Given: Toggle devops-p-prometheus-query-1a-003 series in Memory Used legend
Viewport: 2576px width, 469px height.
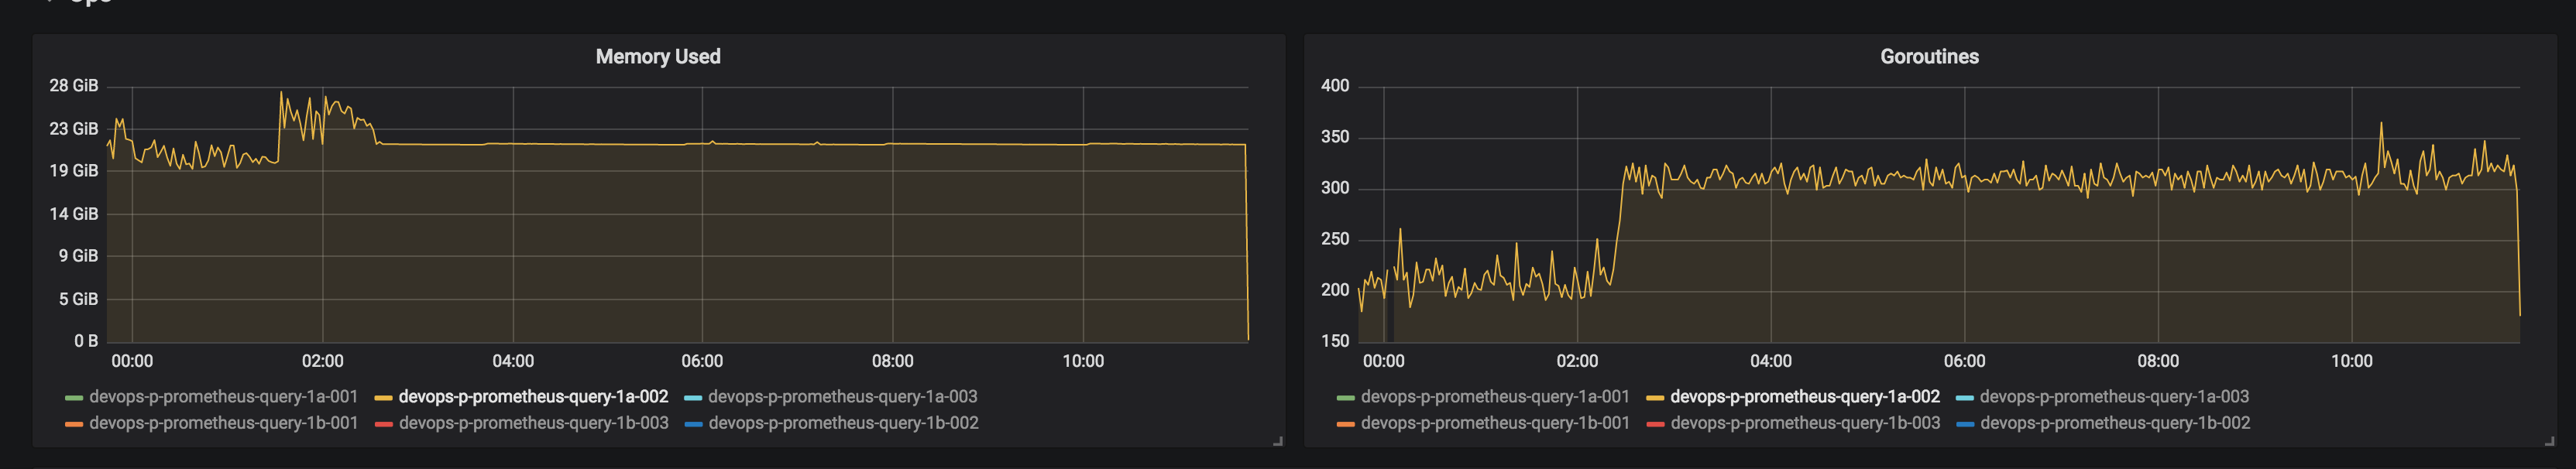Looking at the screenshot, I should click(843, 397).
